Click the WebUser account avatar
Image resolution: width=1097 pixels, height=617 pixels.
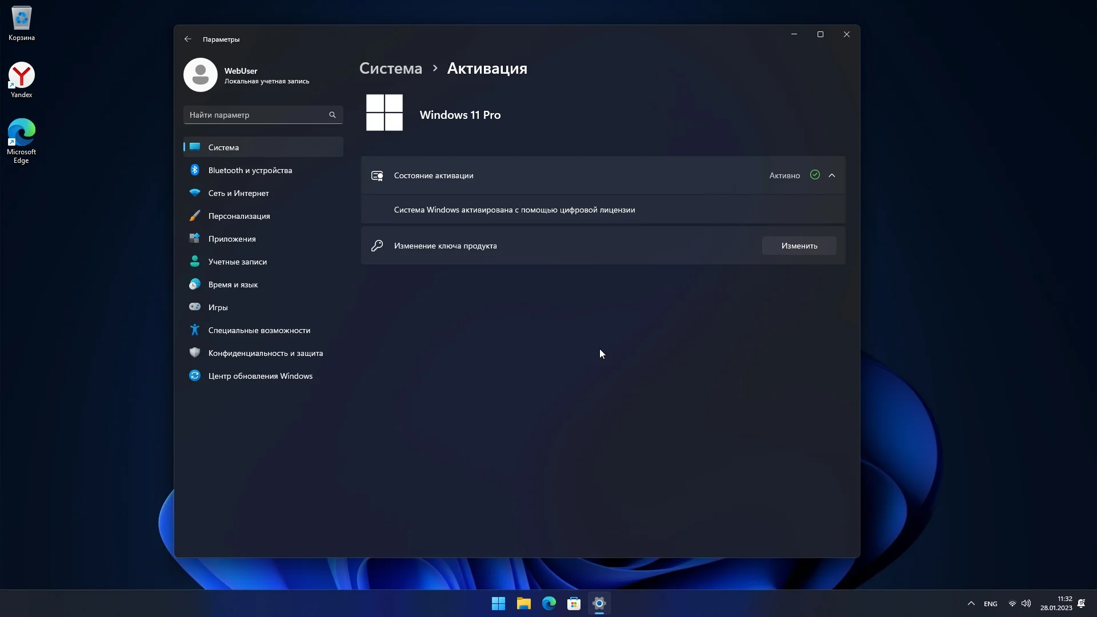[201, 75]
